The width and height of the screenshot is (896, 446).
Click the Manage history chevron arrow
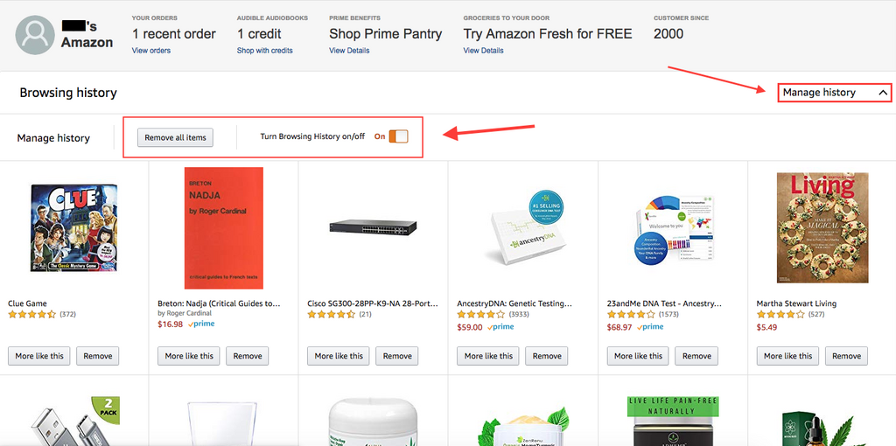pos(883,93)
